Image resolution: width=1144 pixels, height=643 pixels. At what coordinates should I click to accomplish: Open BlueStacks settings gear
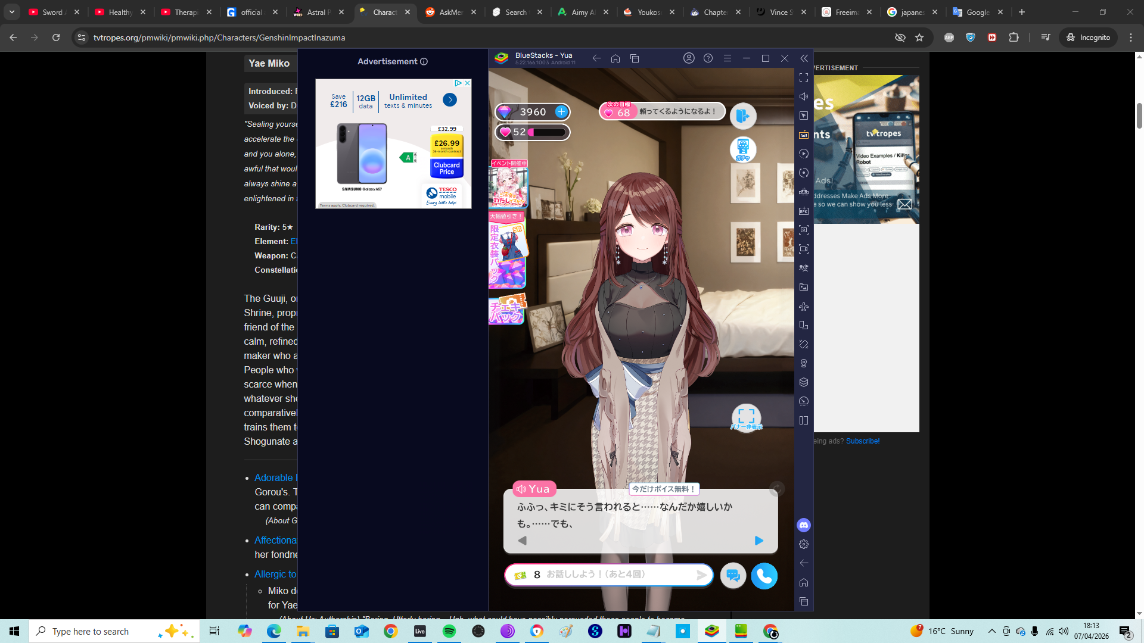(x=804, y=544)
